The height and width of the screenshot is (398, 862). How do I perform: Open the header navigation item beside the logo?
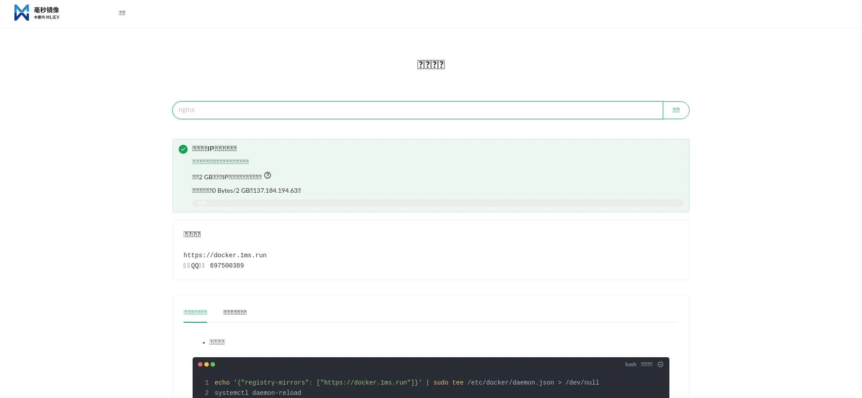(122, 13)
